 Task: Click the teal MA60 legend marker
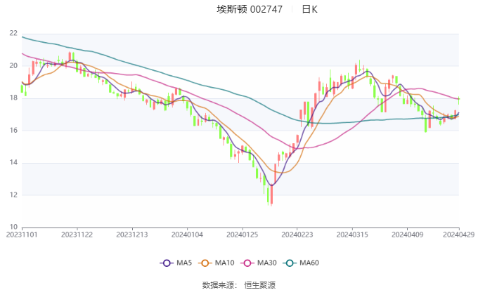coord(291,263)
